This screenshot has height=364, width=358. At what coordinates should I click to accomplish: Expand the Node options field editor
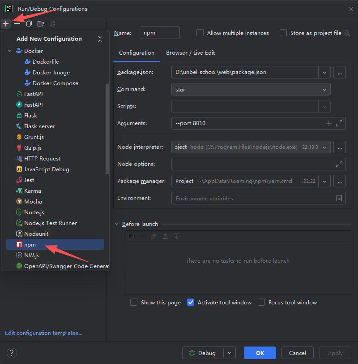click(339, 164)
